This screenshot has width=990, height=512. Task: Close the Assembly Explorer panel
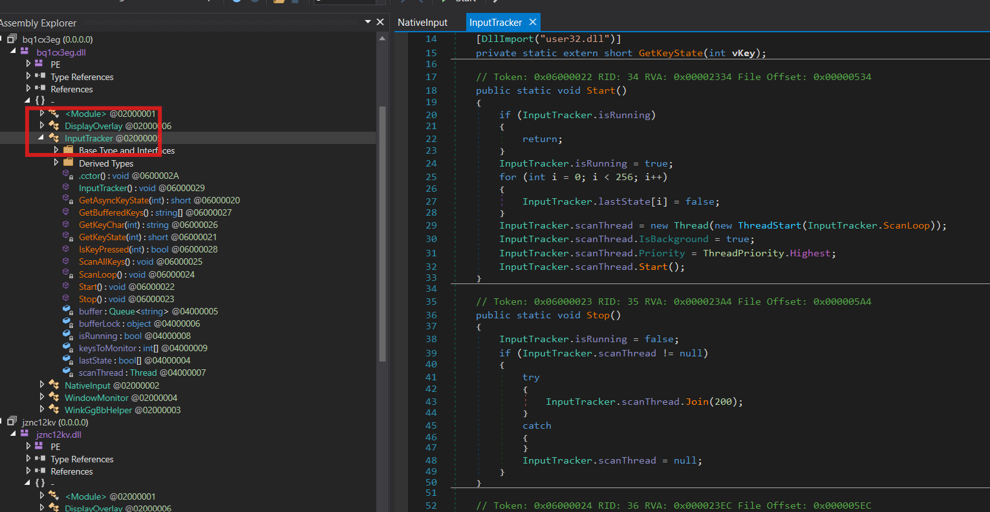point(380,22)
